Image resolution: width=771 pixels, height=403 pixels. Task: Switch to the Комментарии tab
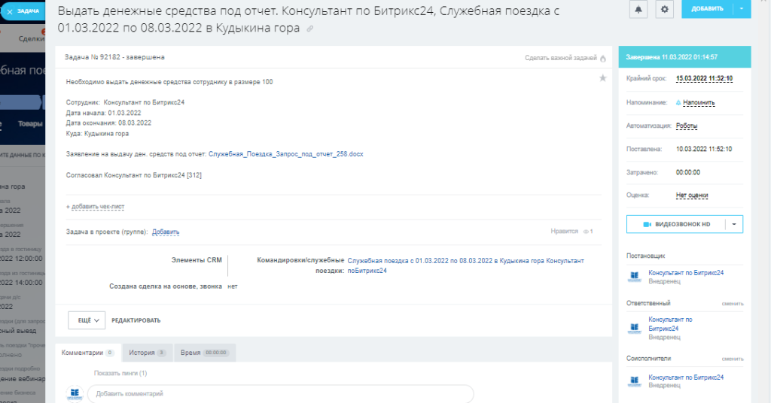coord(88,353)
